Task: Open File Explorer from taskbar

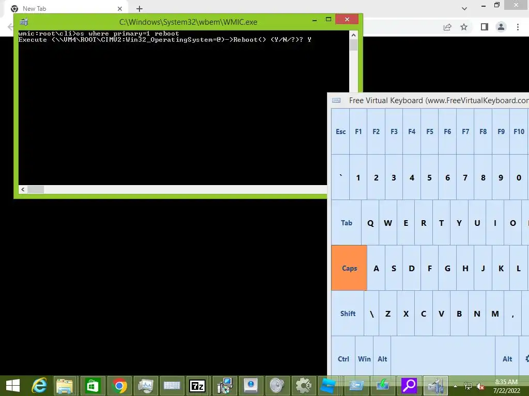Action: (x=65, y=386)
